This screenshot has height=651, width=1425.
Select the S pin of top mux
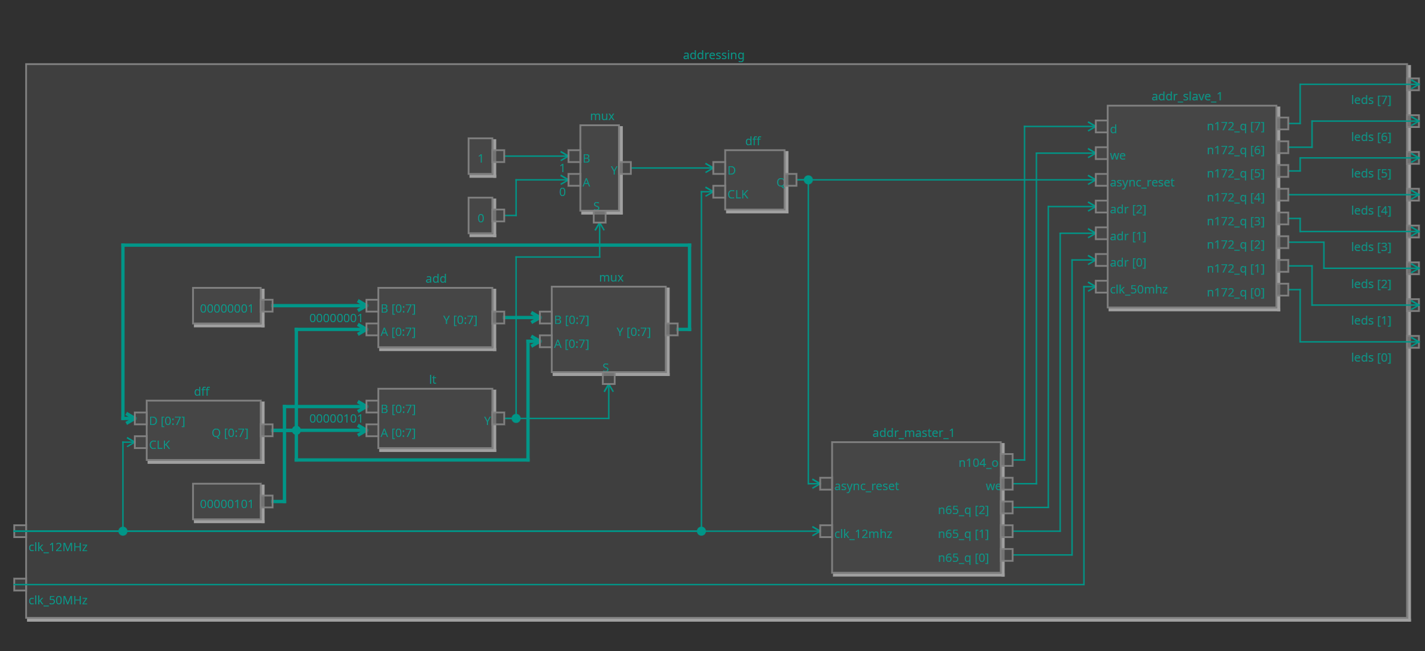click(x=599, y=218)
